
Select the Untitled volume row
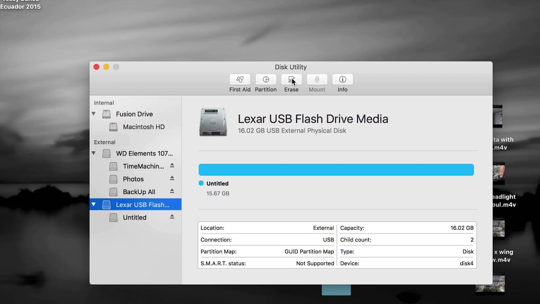click(135, 217)
